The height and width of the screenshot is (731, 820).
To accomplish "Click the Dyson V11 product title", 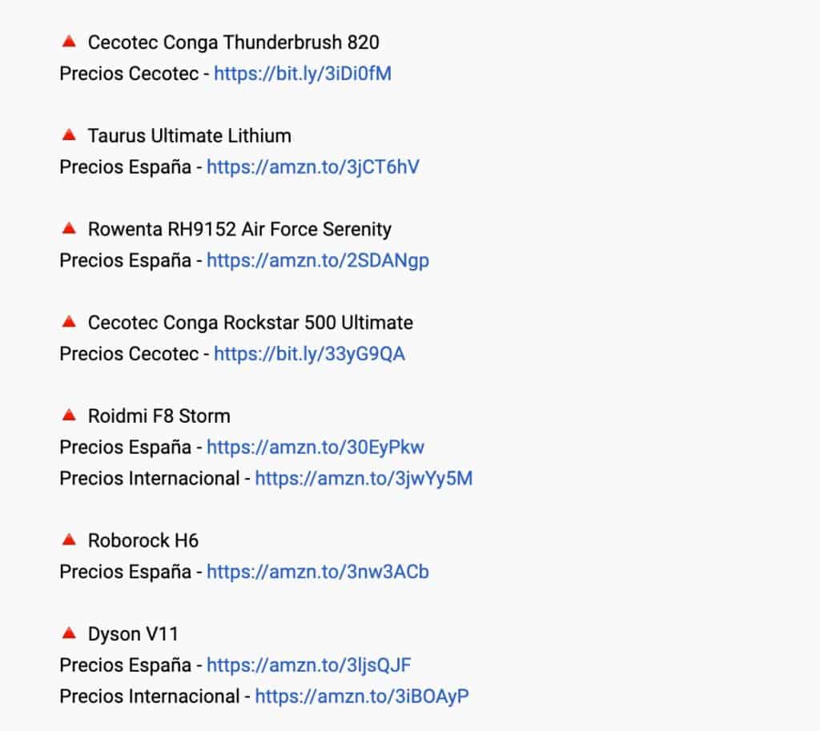I will (133, 634).
